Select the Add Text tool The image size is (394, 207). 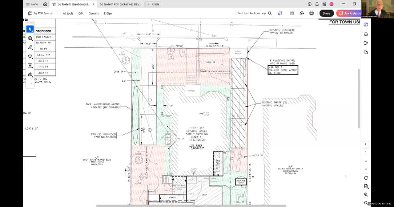tap(30, 66)
